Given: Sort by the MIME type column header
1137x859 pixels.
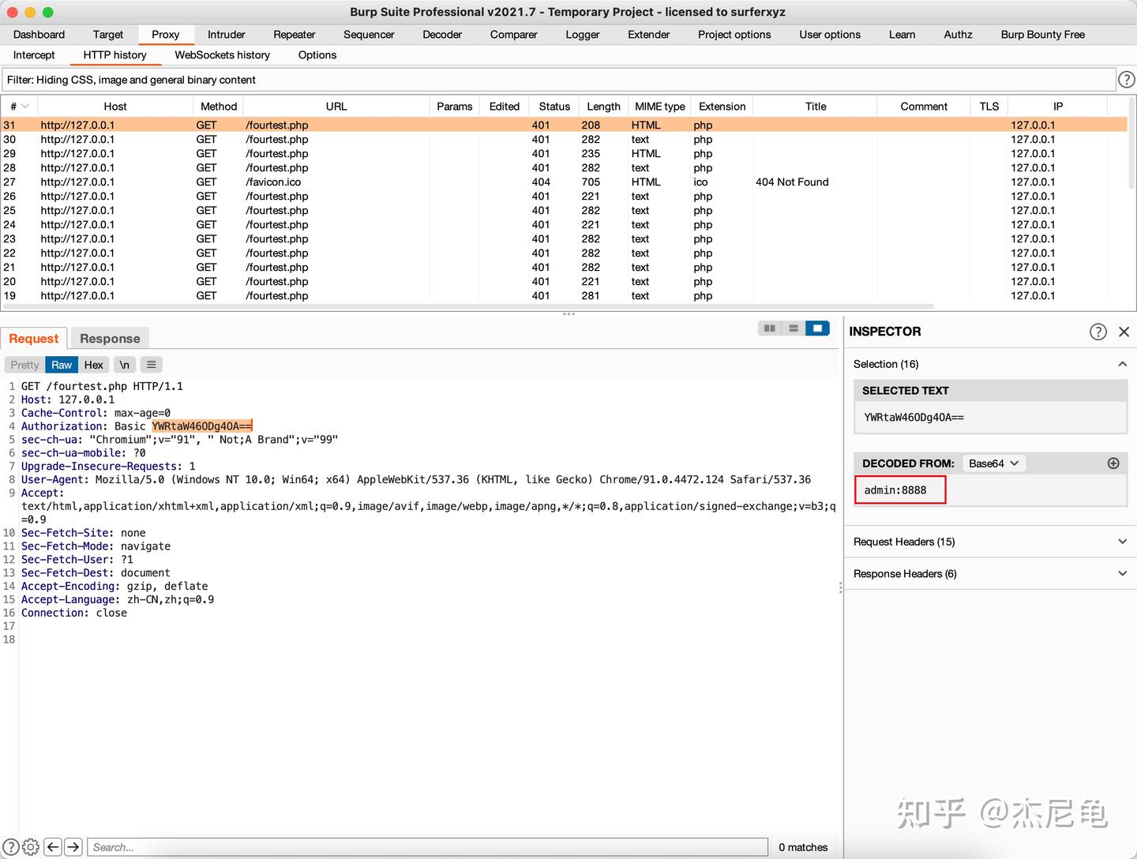Looking at the screenshot, I should tap(660, 107).
